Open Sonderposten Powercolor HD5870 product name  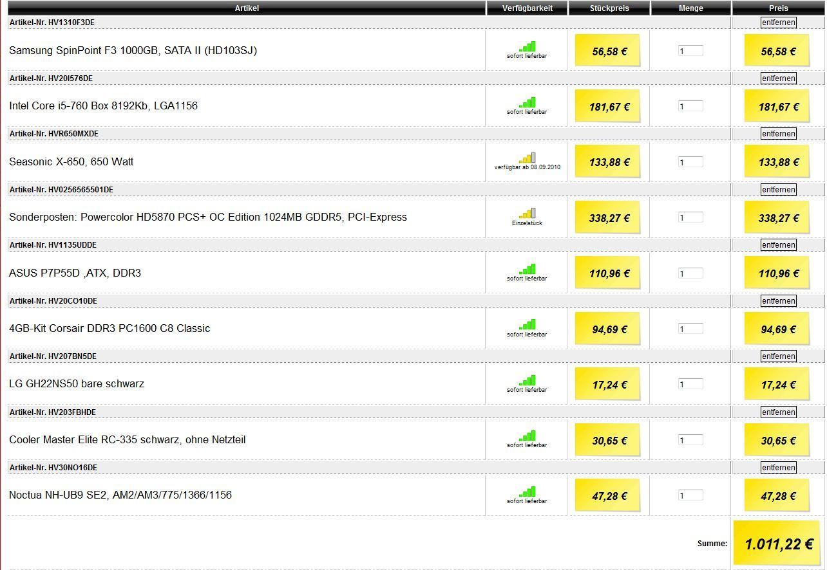pos(208,217)
